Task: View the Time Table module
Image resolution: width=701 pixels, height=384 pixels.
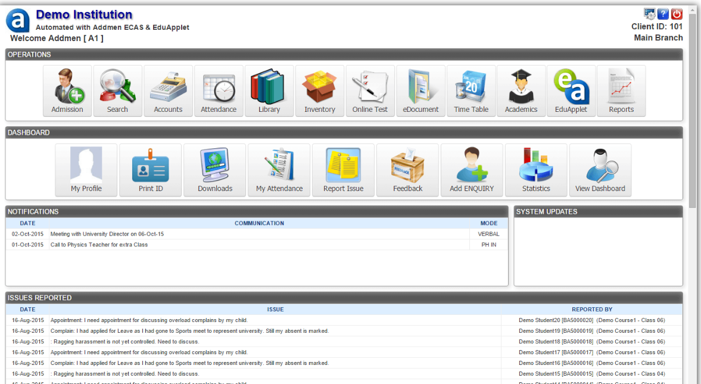Action: [x=471, y=90]
